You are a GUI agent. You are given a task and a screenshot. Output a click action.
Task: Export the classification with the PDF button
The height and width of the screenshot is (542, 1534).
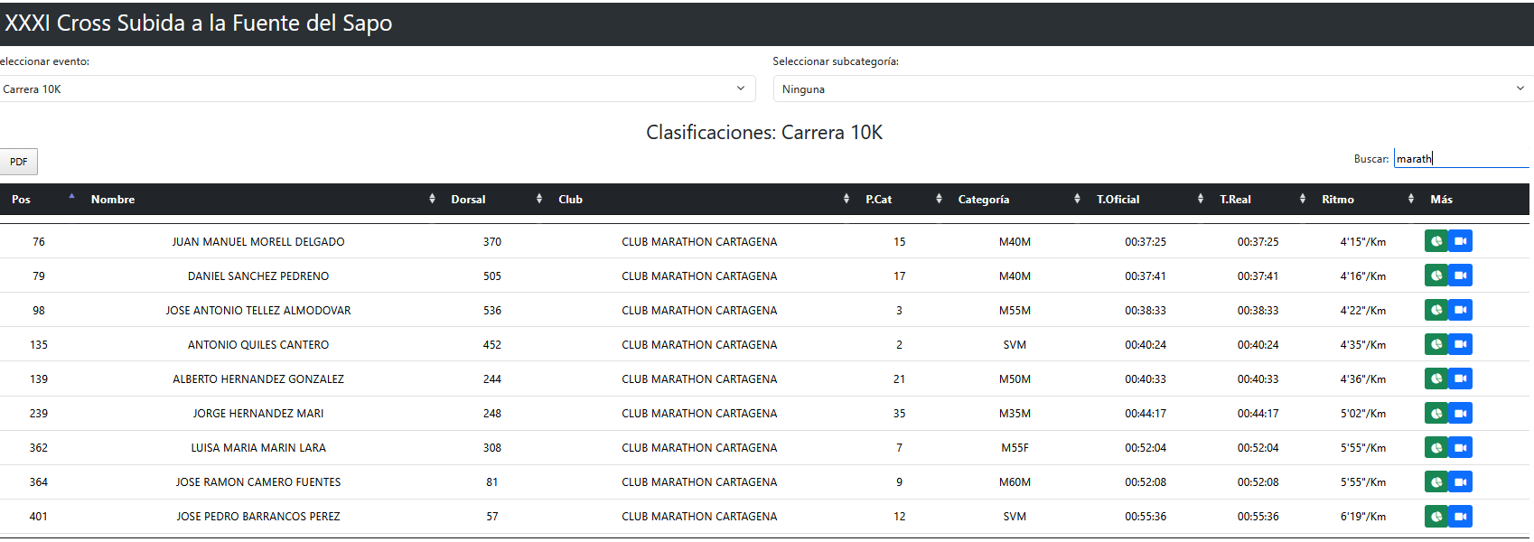tap(18, 162)
